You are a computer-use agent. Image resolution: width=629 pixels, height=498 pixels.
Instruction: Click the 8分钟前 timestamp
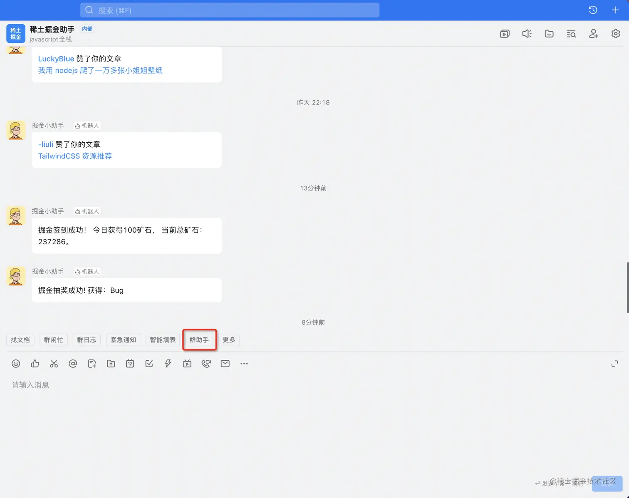[313, 322]
